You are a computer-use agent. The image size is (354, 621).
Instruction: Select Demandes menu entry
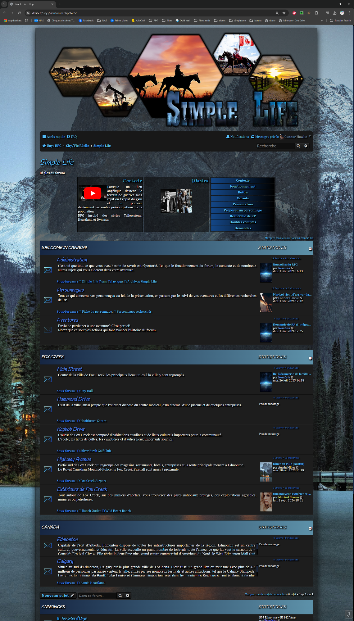[x=243, y=228]
